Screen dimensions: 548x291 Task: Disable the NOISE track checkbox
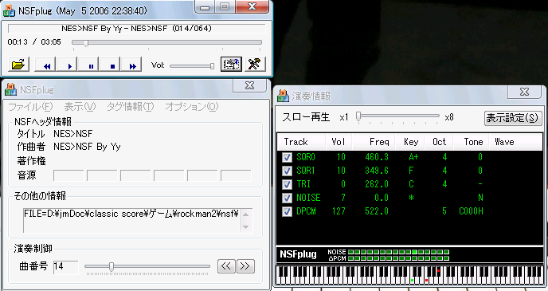point(287,198)
